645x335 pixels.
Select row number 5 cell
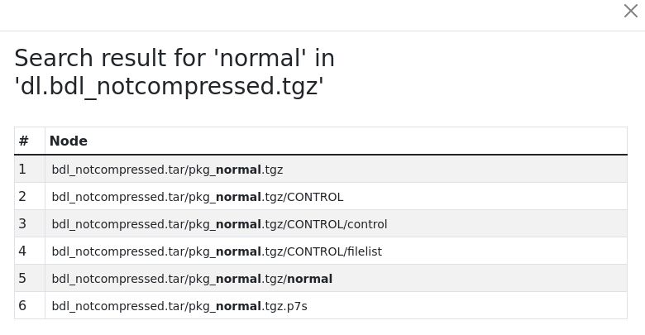[x=30, y=278]
